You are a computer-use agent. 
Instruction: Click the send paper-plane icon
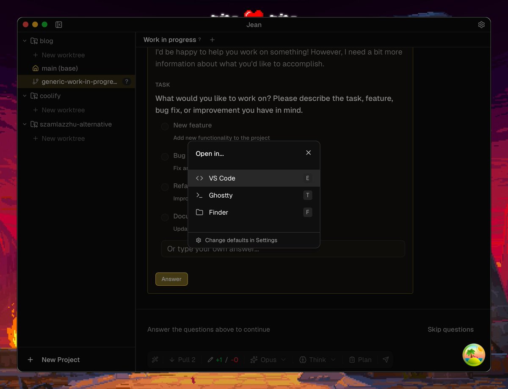click(x=386, y=360)
